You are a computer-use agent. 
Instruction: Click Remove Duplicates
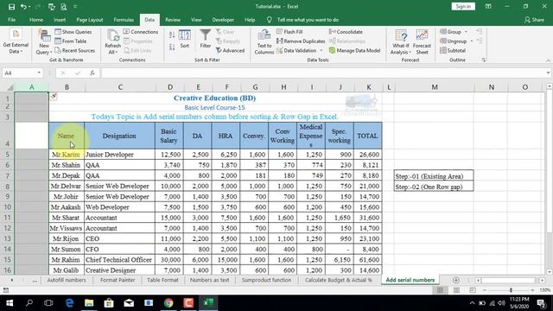coord(301,41)
